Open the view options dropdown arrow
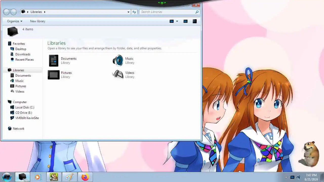The height and width of the screenshot is (182, 324). 177,21
